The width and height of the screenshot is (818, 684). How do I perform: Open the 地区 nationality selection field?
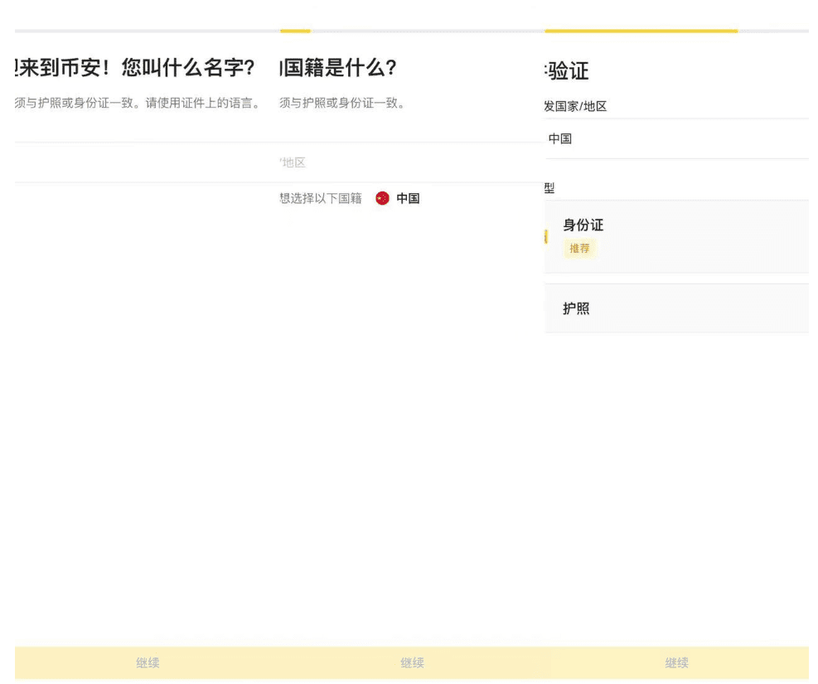coord(412,163)
